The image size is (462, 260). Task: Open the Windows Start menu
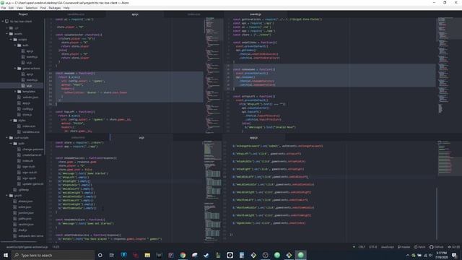click(x=6, y=255)
